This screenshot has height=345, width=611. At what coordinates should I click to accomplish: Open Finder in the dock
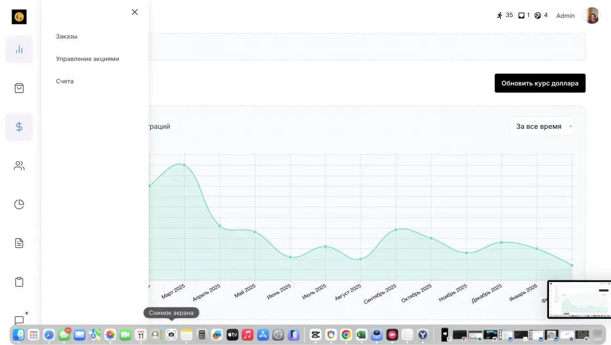click(19, 335)
